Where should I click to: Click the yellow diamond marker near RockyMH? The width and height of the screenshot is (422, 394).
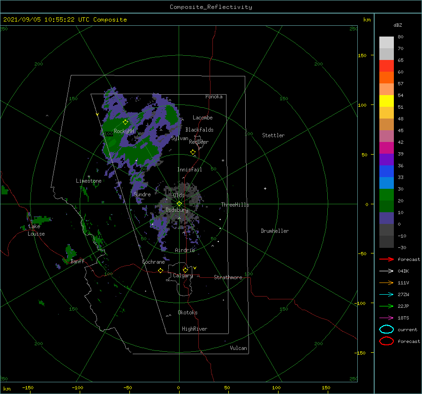125,122
